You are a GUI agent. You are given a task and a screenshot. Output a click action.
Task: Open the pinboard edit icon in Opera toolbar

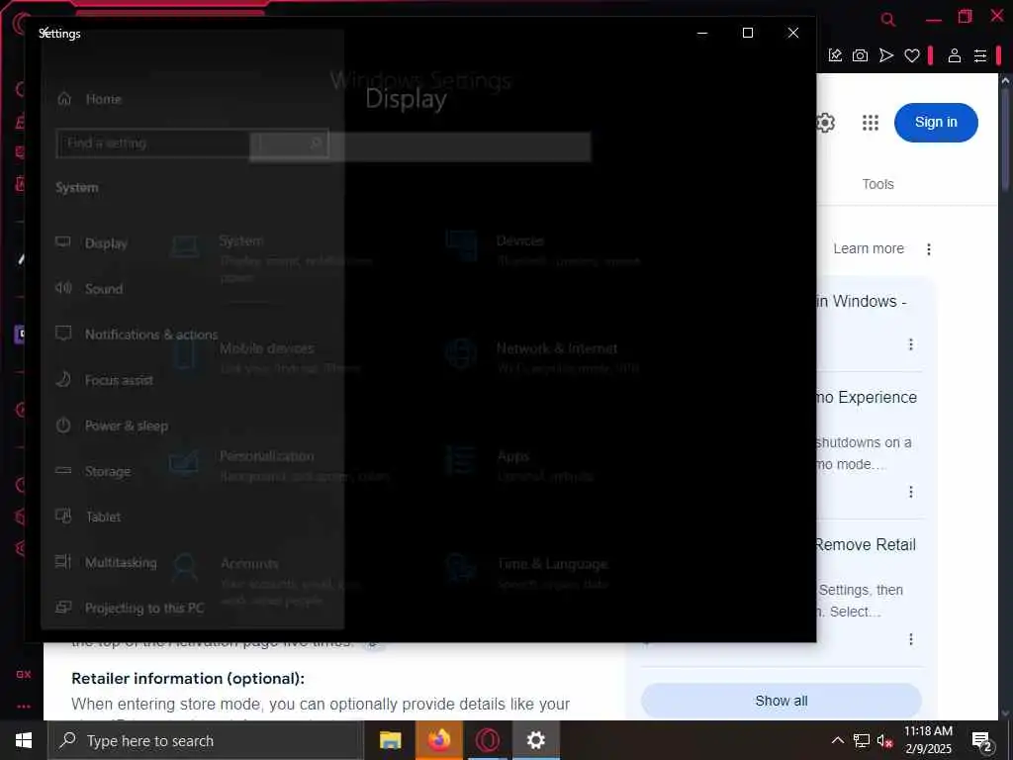(835, 55)
